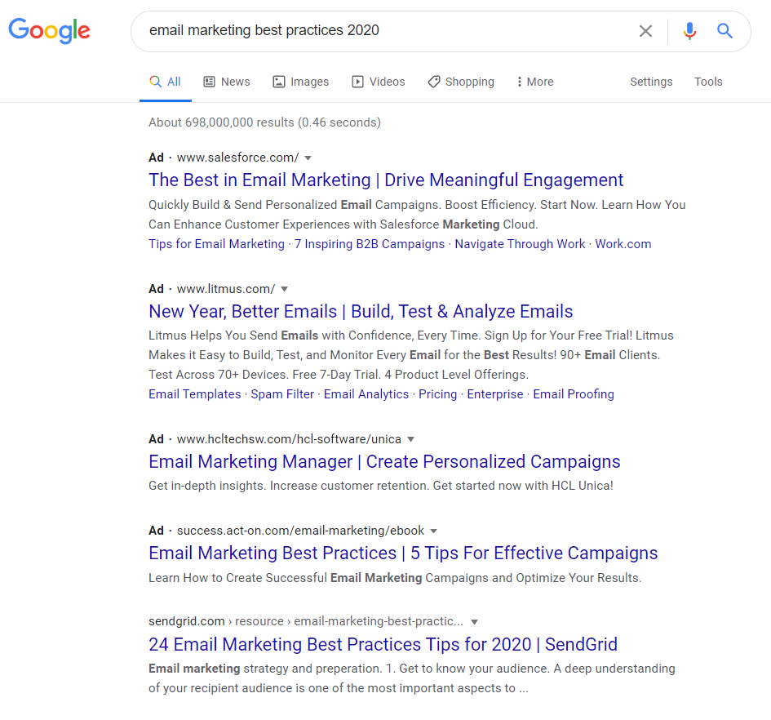Image resolution: width=771 pixels, height=720 pixels.
Task: Open the Tools menu
Action: (x=708, y=82)
